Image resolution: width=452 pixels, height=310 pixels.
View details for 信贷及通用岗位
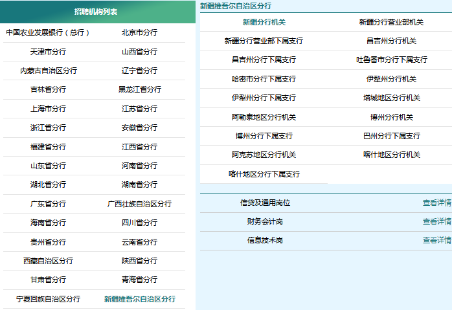[x=436, y=203]
